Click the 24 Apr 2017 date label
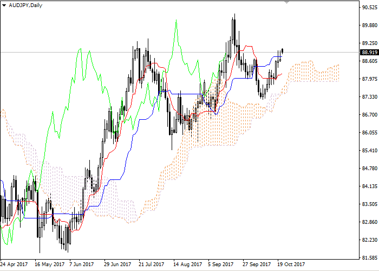Viewport: 379px width, 271px height. [14, 264]
